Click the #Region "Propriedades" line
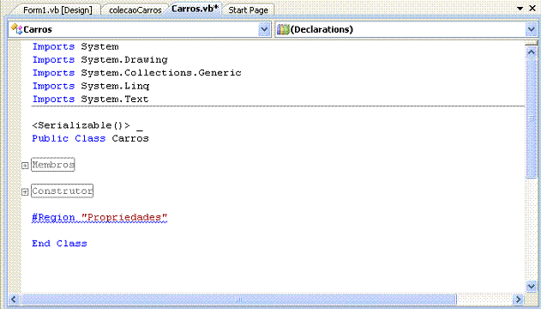 (x=99, y=217)
